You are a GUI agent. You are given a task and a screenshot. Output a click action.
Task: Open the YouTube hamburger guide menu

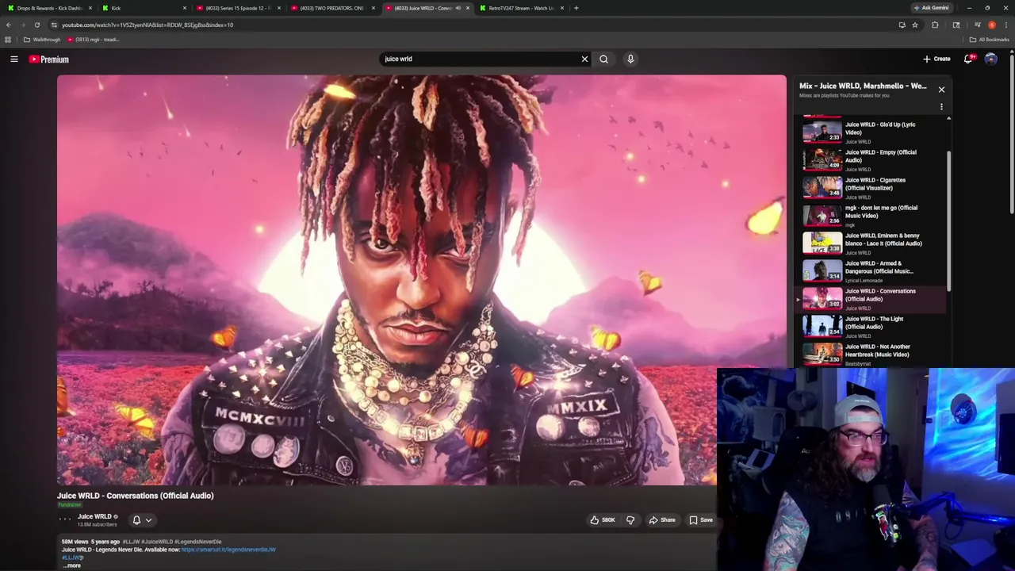(14, 59)
